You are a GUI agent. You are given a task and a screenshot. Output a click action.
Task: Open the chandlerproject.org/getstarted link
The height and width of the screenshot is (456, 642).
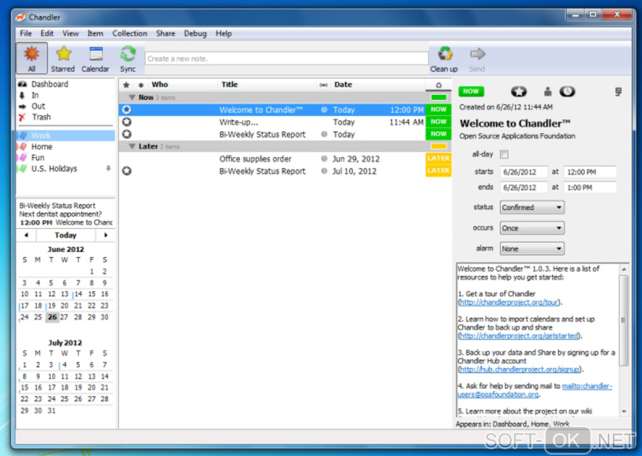pyautogui.click(x=519, y=336)
